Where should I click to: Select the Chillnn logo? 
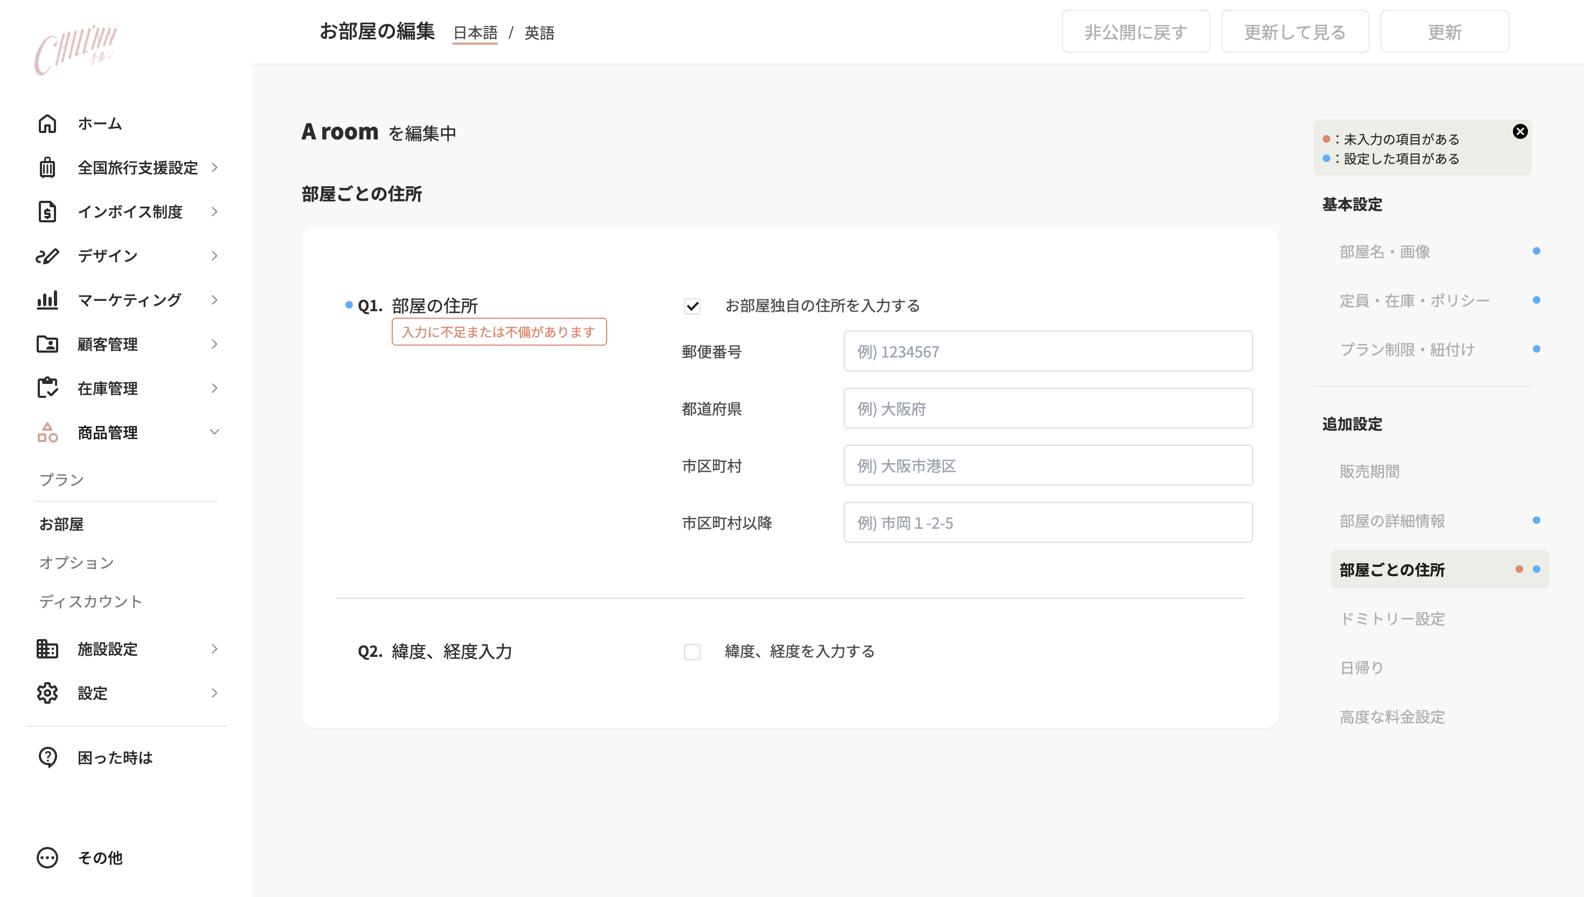75,50
